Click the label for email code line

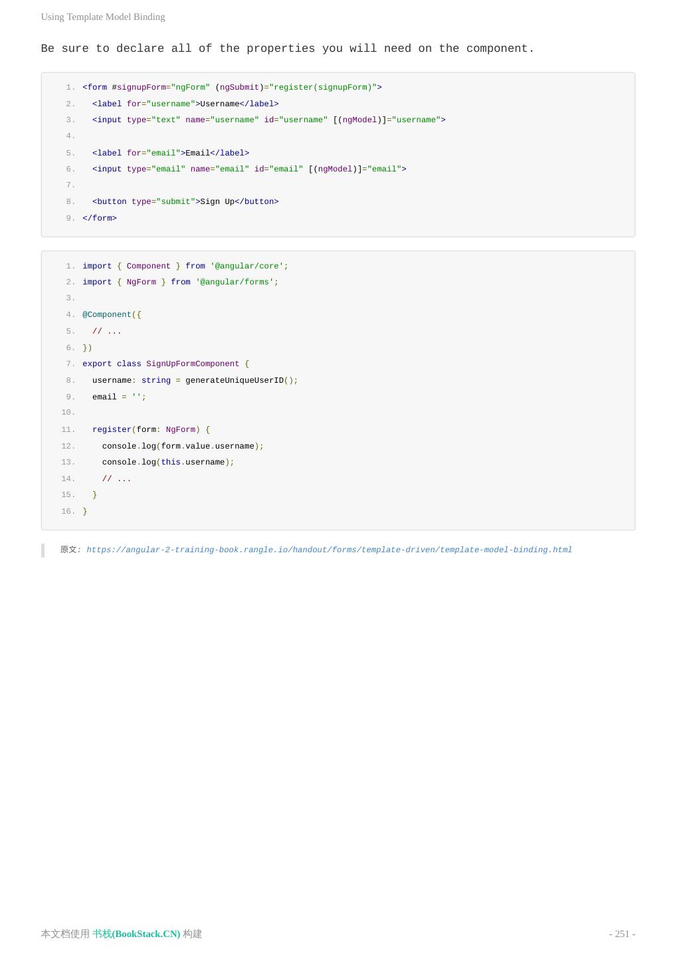[x=171, y=154]
